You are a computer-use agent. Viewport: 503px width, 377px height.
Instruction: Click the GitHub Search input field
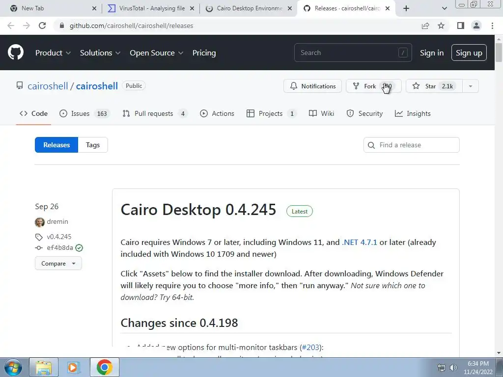353,53
